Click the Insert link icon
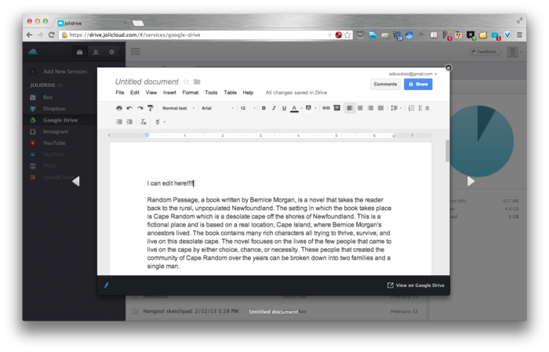Image resolution: width=549 pixels, height=352 pixels. [x=326, y=108]
